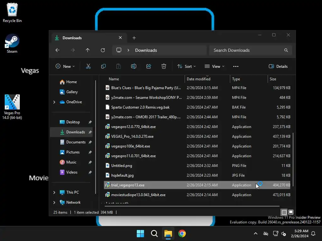Open Vegas Pro 14.0 desktop shortcut
This screenshot has width=322, height=241.
[x=12, y=107]
